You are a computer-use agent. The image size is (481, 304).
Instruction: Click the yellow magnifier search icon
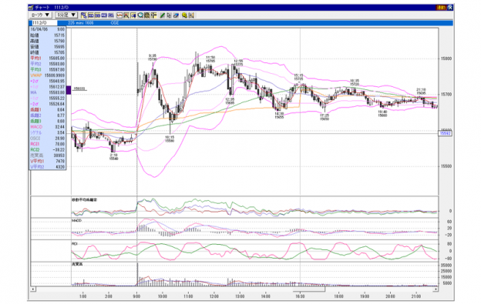pyautogui.click(x=184, y=15)
